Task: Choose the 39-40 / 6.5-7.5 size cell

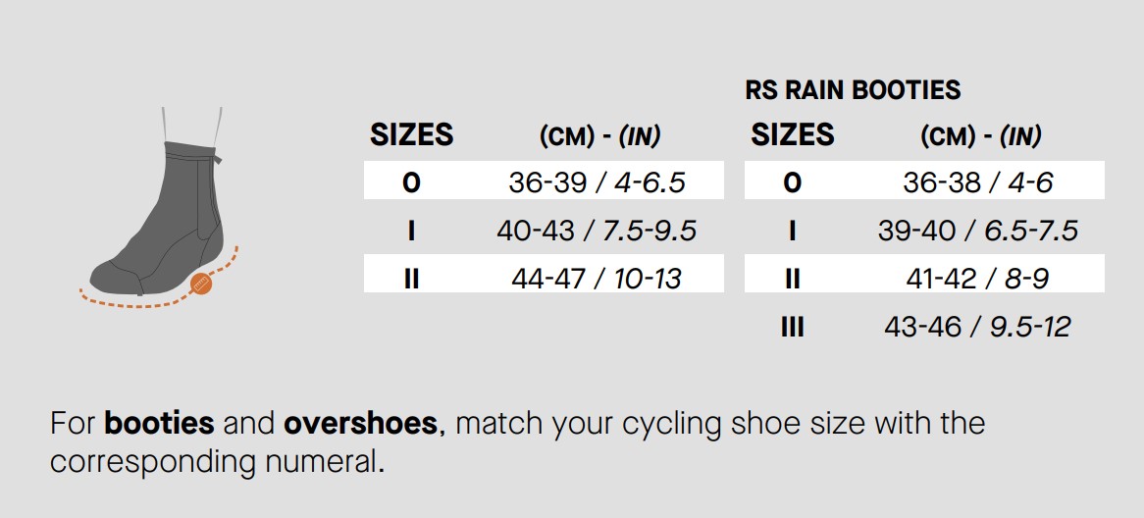Action: click(x=977, y=231)
